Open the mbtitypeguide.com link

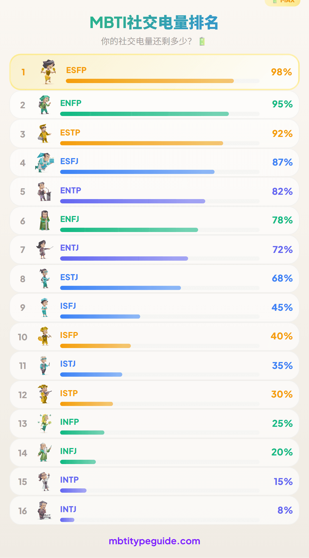click(154, 541)
